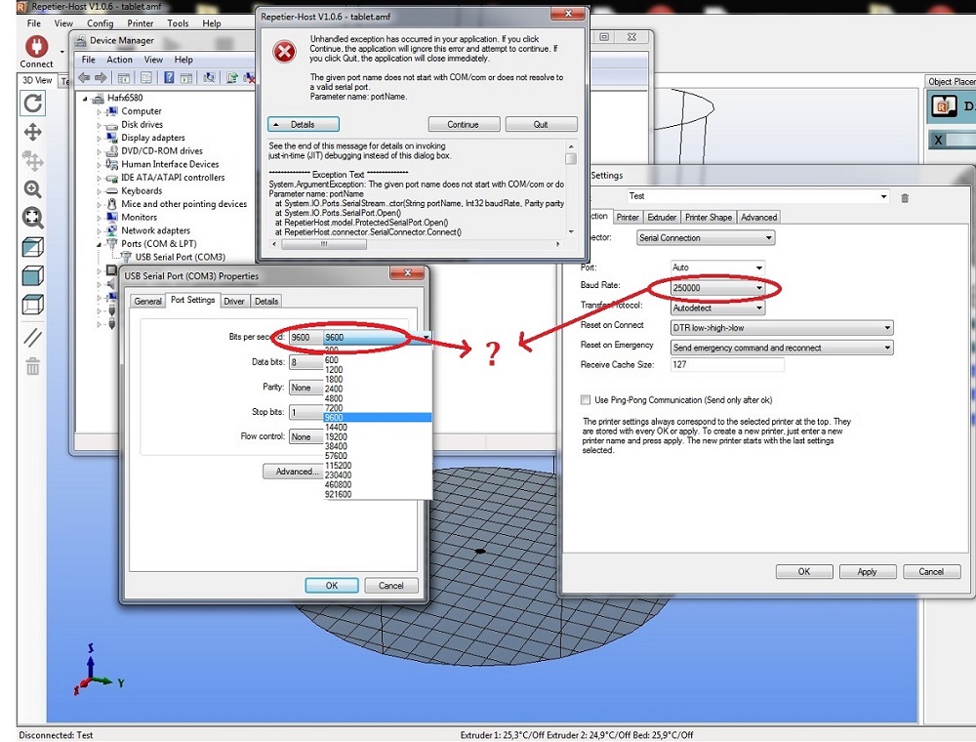Click the red error icon in exception dialog
The height and width of the screenshot is (742, 976).
click(284, 52)
